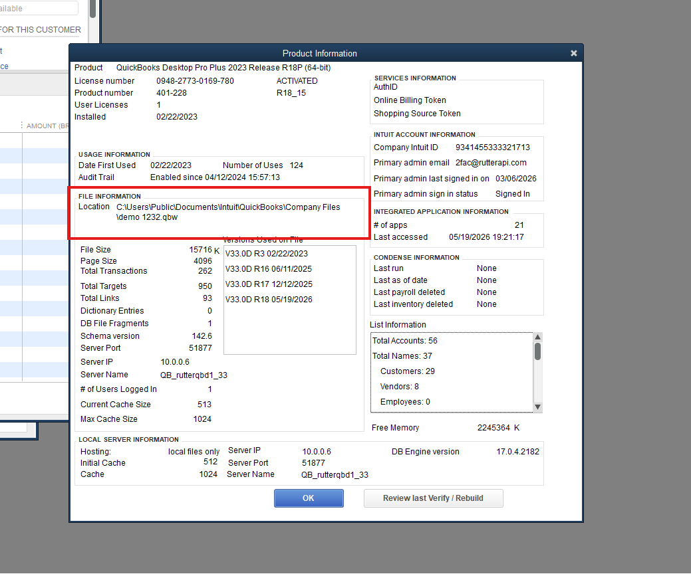
Task: Click version entry V33.0D R18 05/19/2026
Action: pyautogui.click(x=269, y=300)
